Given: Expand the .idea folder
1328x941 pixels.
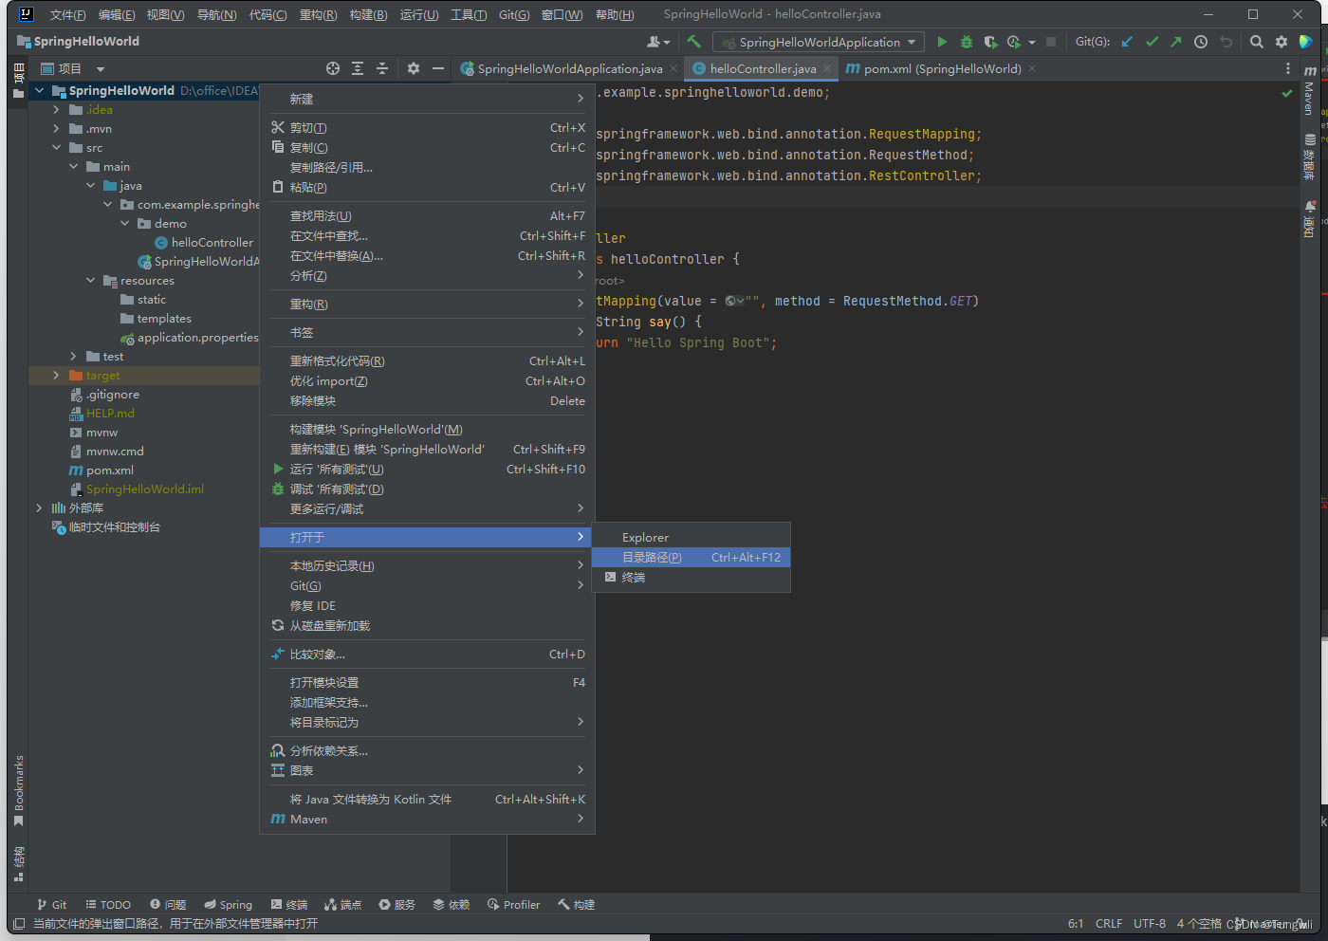Looking at the screenshot, I should 56,110.
